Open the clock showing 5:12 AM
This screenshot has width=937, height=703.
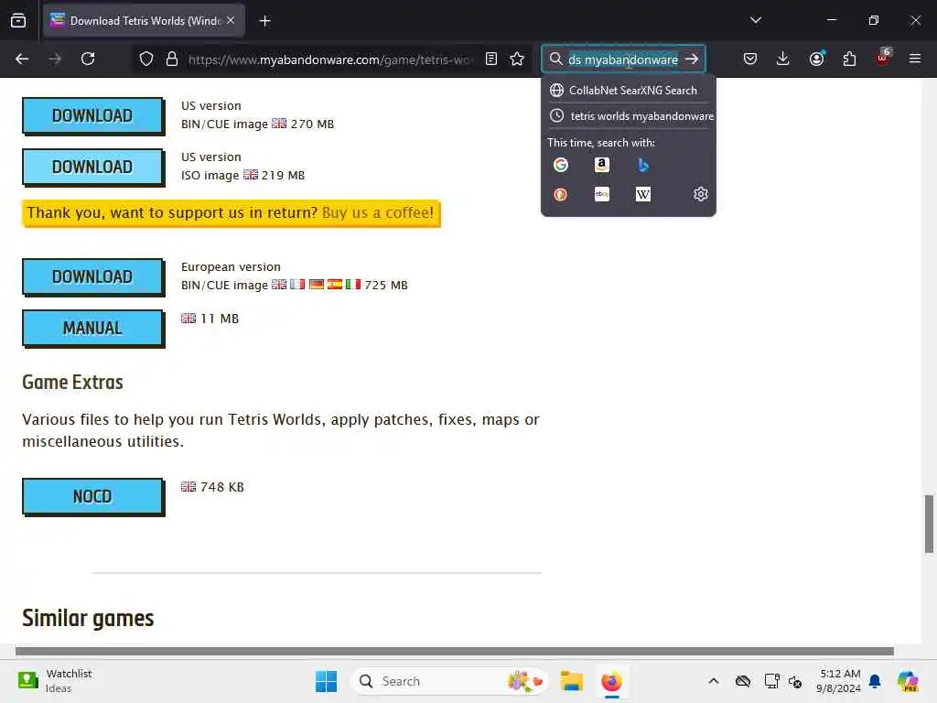pyautogui.click(x=839, y=681)
